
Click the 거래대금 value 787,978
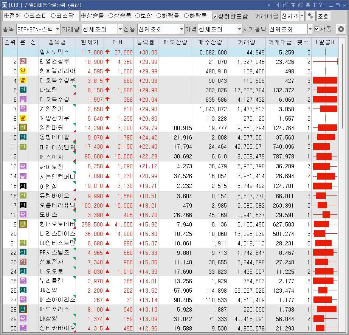(283, 157)
